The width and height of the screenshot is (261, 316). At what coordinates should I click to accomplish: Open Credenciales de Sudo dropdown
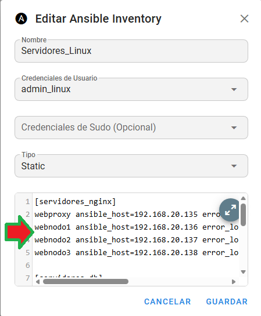click(131, 128)
